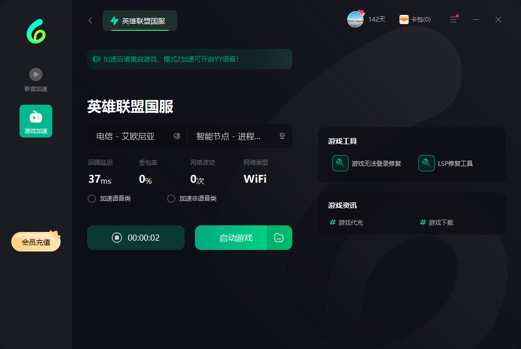Screen dimensions: 521x349
Task: Click the folder icon beside 启动游戏
Action: click(279, 238)
